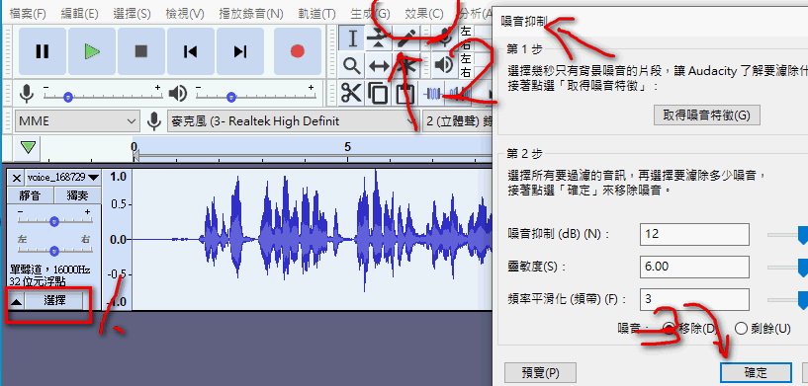
Task: Adjust the track pan slider (左/右)
Action: [x=54, y=250]
